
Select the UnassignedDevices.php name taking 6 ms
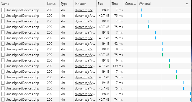(22, 60)
